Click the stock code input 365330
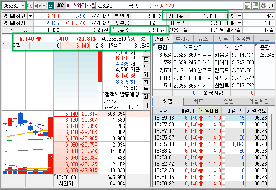The height and width of the screenshot is (190, 276). pyautogui.click(x=11, y=6)
